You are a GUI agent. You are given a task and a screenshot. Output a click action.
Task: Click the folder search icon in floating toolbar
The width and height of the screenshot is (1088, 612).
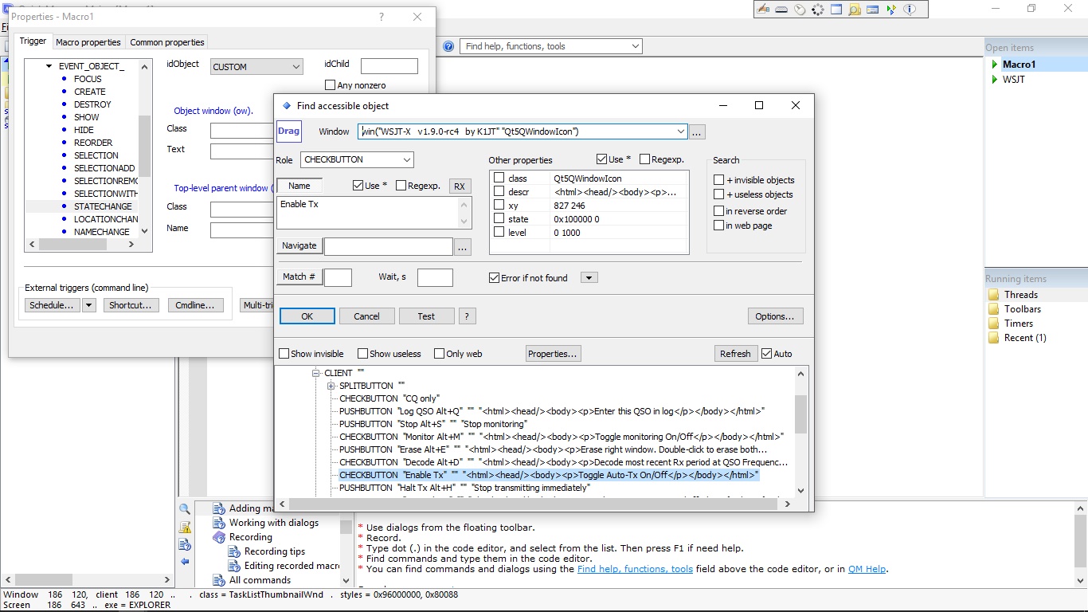pyautogui.click(x=855, y=10)
